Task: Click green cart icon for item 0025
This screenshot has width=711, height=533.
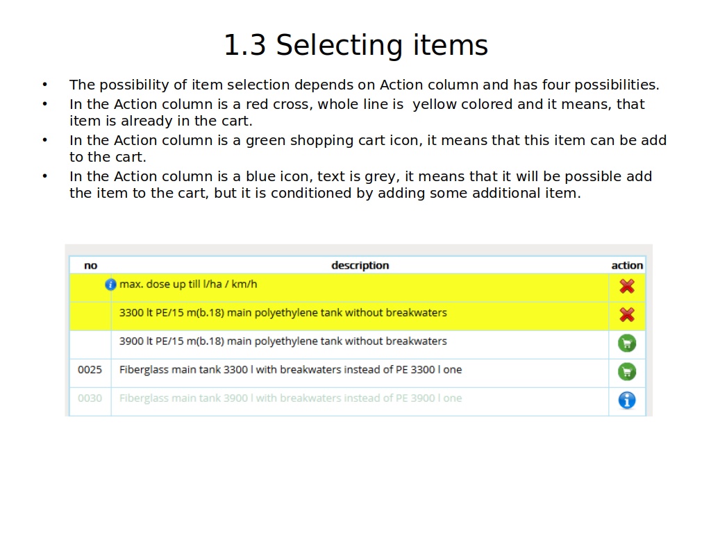Action: pos(626,371)
